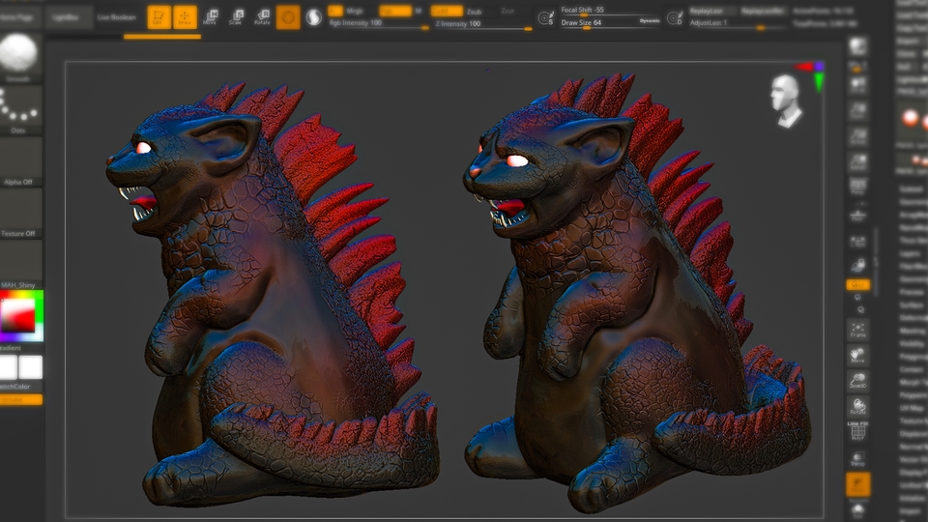Toggle PolyF line fill display
The image size is (928, 522).
[858, 431]
